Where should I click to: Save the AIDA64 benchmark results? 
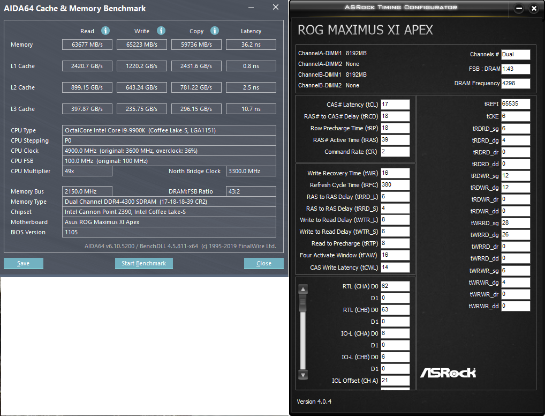[x=23, y=264]
